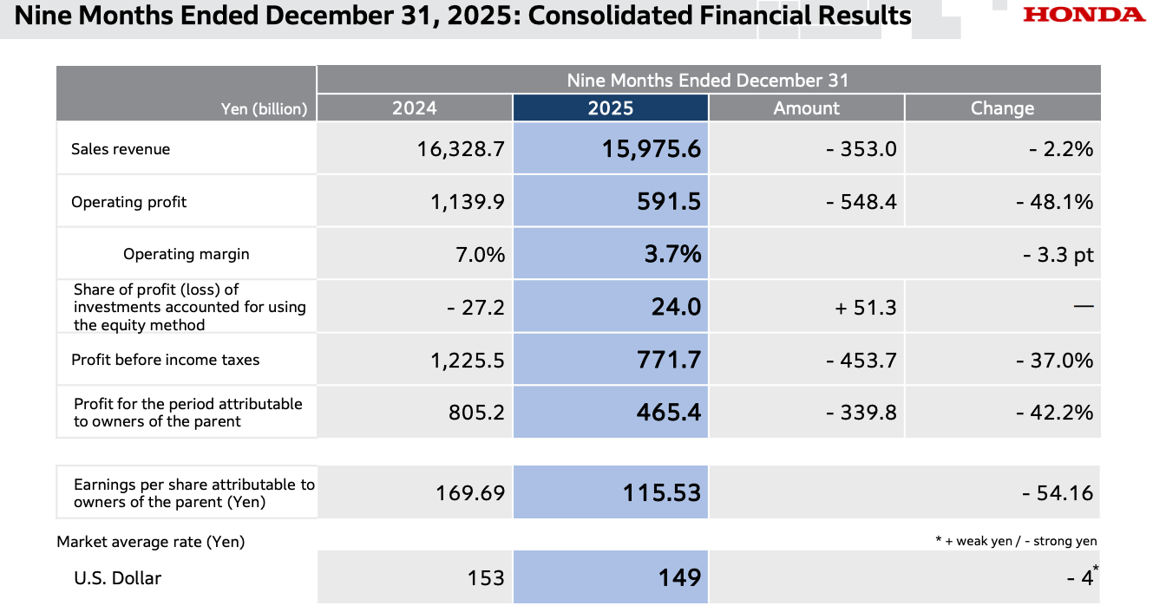1166x612 pixels.
Task: Select the Operating profit row label
Action: [129, 202]
